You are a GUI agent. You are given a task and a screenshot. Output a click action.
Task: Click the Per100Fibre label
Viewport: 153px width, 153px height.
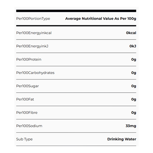click(x=27, y=112)
